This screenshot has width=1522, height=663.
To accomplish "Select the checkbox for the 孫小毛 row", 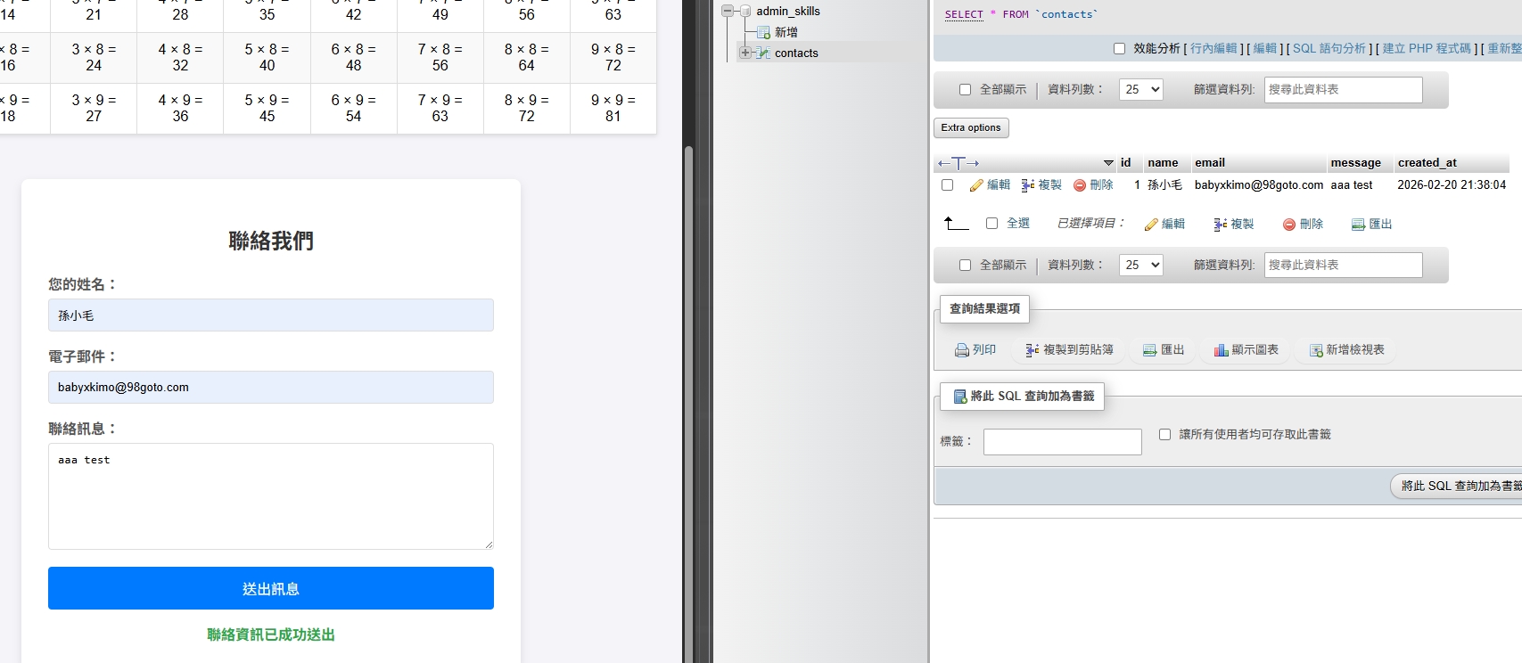I will 948,185.
